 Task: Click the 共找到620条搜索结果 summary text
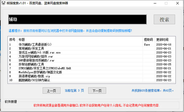point(153,91)
